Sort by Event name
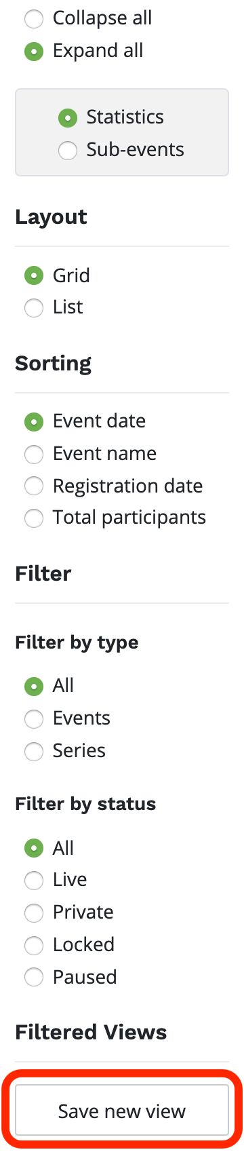The image size is (244, 1152). [x=34, y=454]
